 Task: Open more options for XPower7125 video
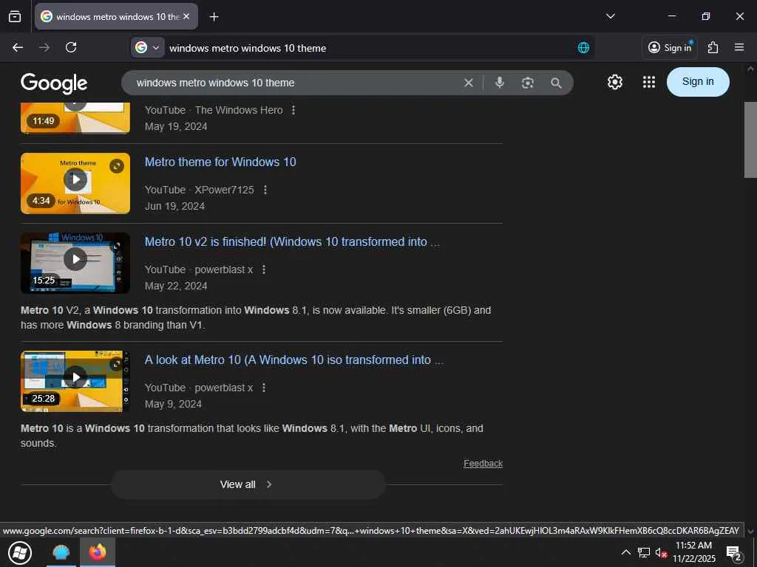click(x=265, y=190)
